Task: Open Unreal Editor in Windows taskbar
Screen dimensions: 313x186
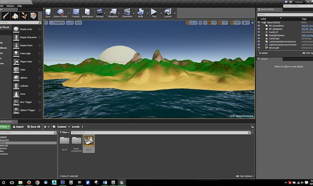Action: tap(122, 182)
